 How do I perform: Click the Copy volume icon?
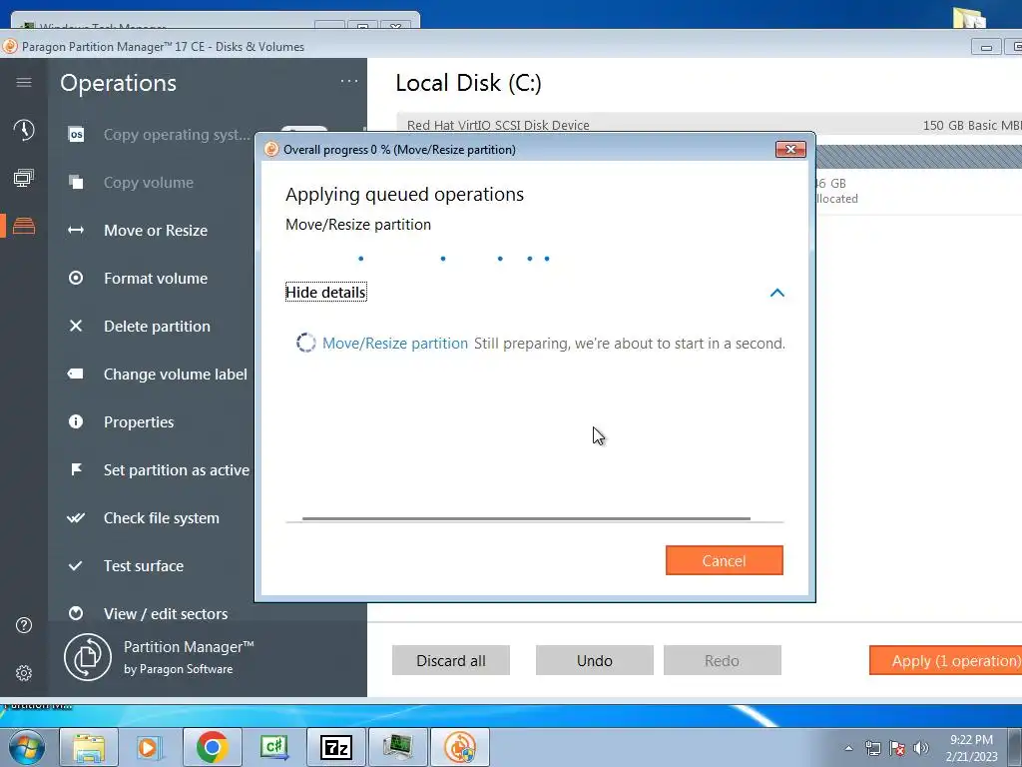point(76,182)
